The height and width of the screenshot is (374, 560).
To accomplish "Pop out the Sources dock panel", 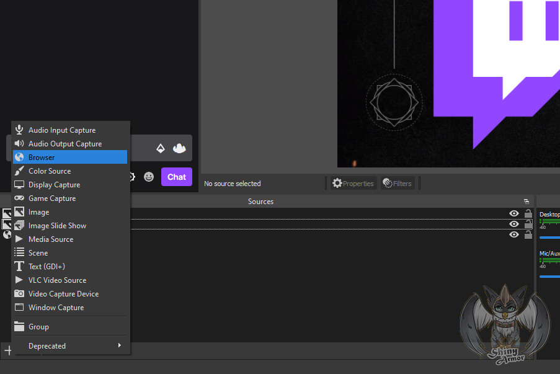I will coord(527,202).
